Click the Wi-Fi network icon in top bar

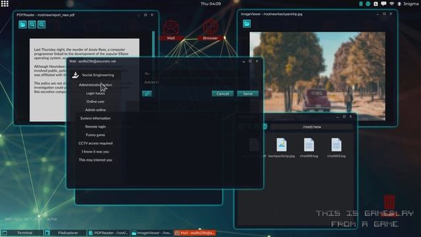click(392, 4)
